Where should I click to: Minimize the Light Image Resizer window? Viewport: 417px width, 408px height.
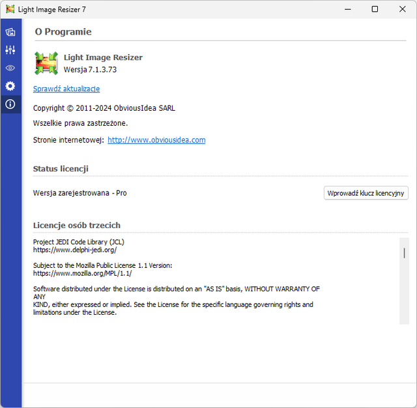point(347,9)
